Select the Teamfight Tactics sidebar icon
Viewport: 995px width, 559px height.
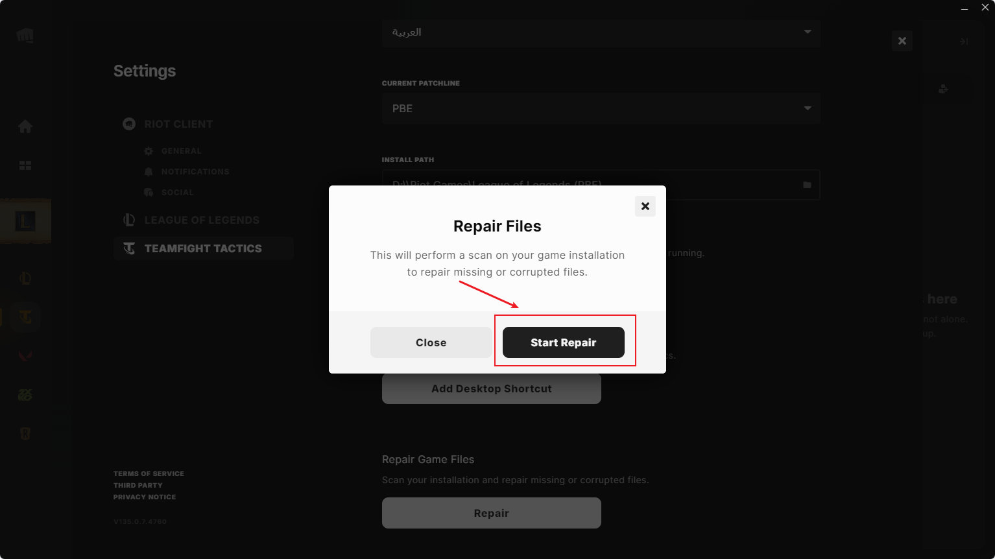(x=25, y=317)
